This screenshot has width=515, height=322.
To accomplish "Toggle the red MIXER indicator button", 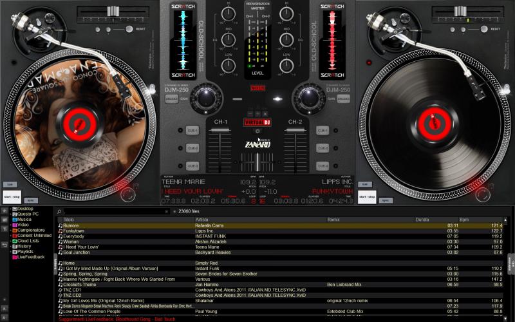I will click(x=257, y=88).
